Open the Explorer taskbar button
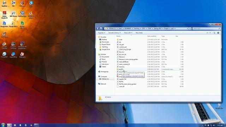 click(9, 125)
